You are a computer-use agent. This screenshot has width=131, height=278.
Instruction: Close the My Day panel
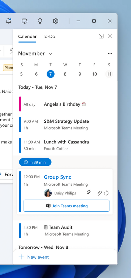coord(110,36)
